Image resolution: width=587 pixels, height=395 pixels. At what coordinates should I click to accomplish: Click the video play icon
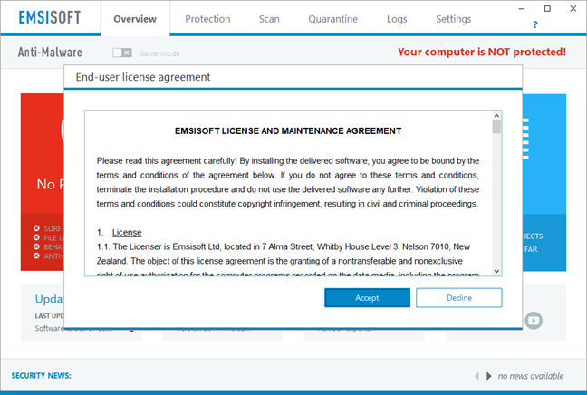[534, 321]
